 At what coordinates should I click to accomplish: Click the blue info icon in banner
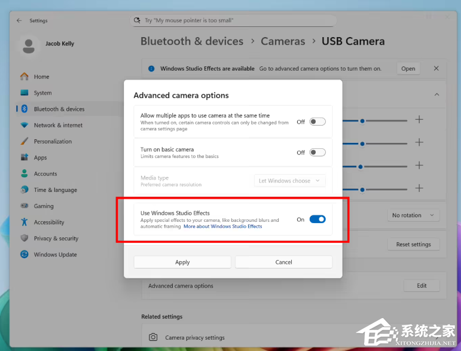pos(151,69)
